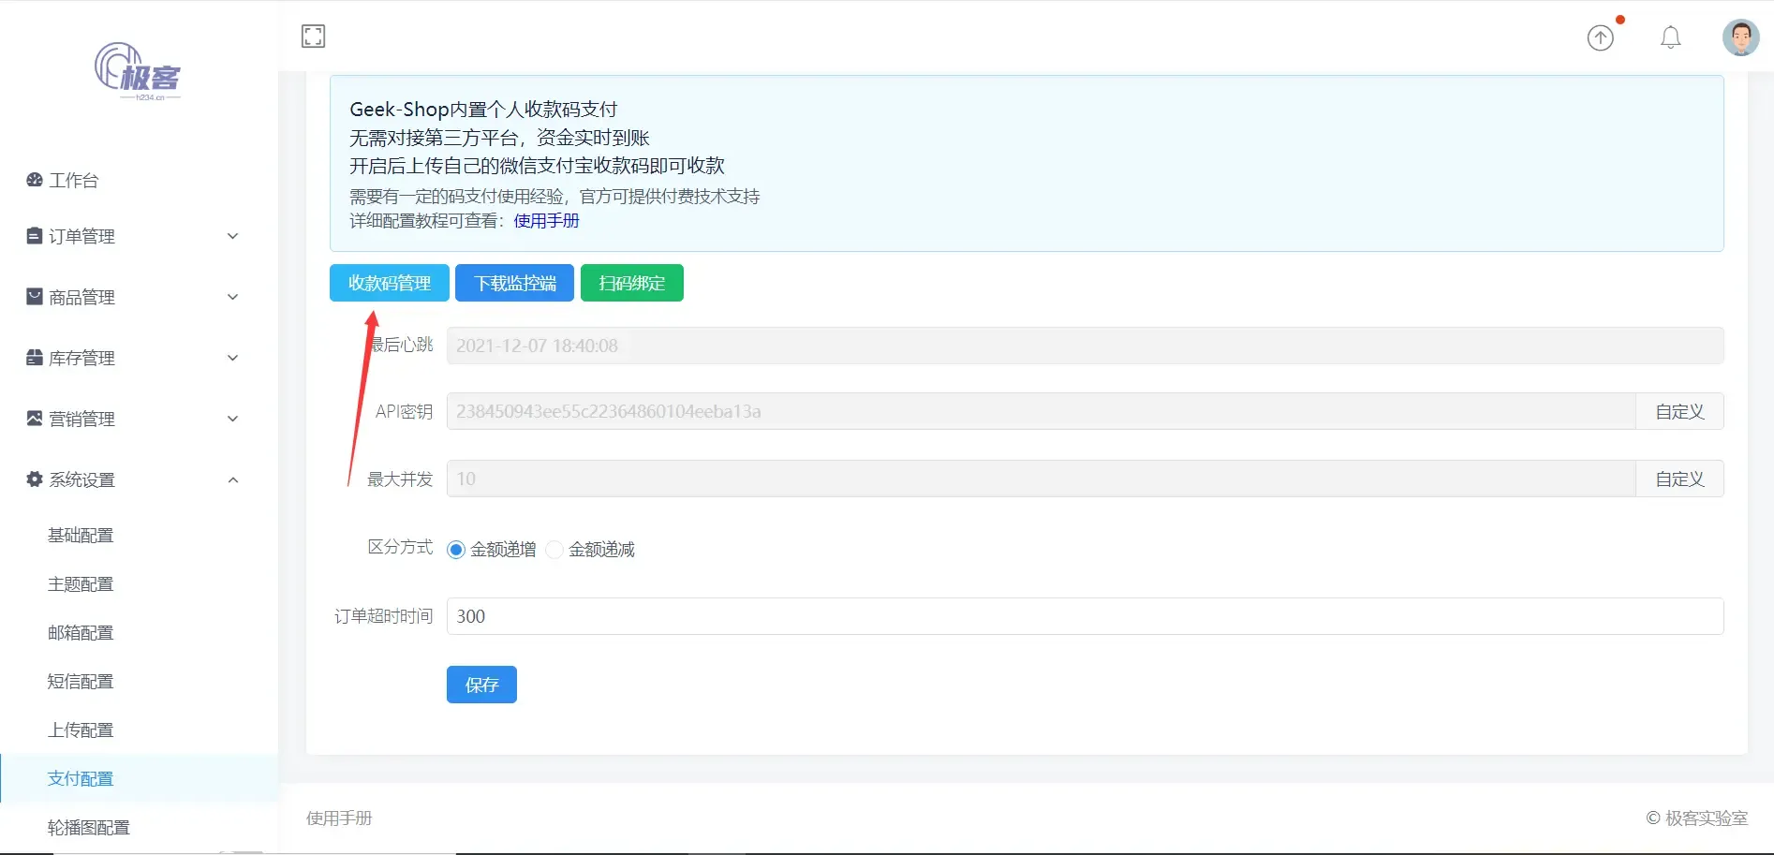The width and height of the screenshot is (1774, 855).
Task: Click 保存 button
Action: pyautogui.click(x=481, y=685)
